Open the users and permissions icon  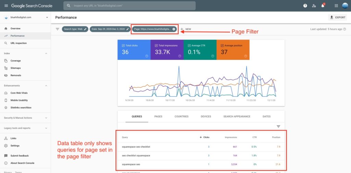point(314,6)
